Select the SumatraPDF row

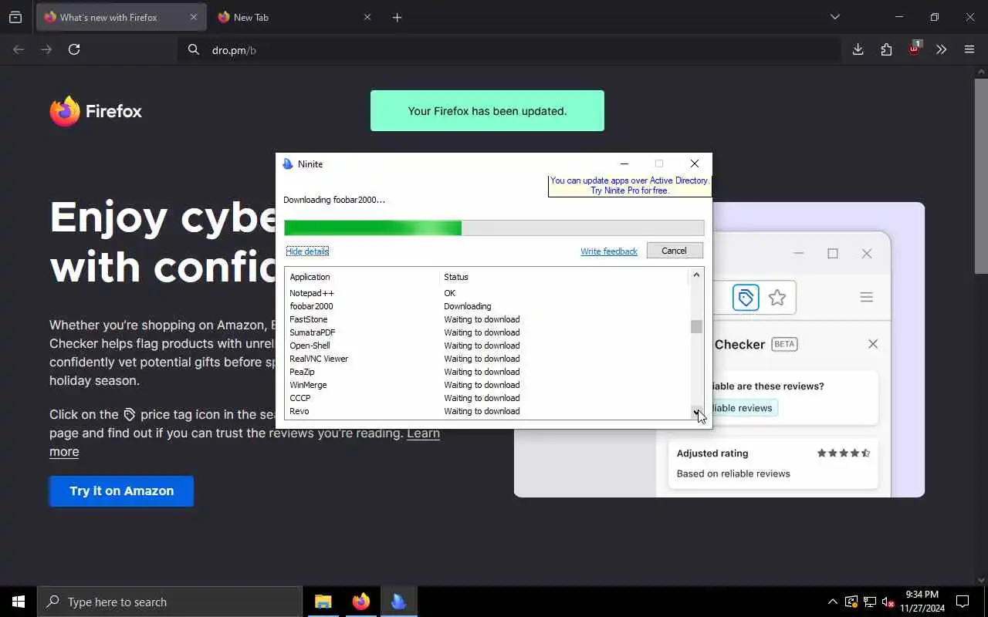(x=486, y=332)
